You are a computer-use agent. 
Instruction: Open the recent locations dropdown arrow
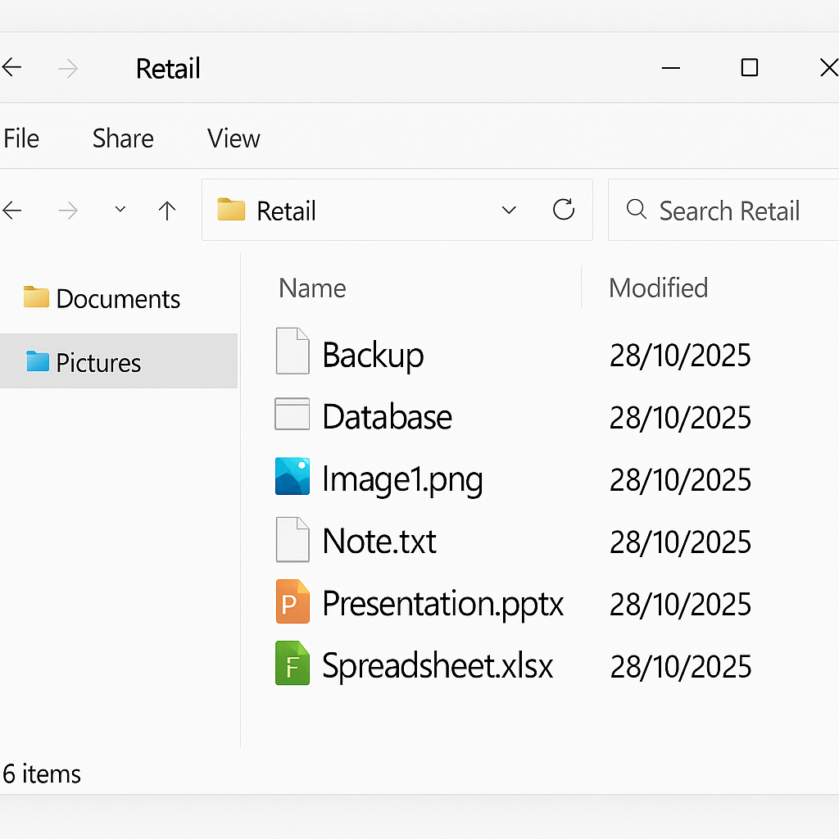[120, 211]
